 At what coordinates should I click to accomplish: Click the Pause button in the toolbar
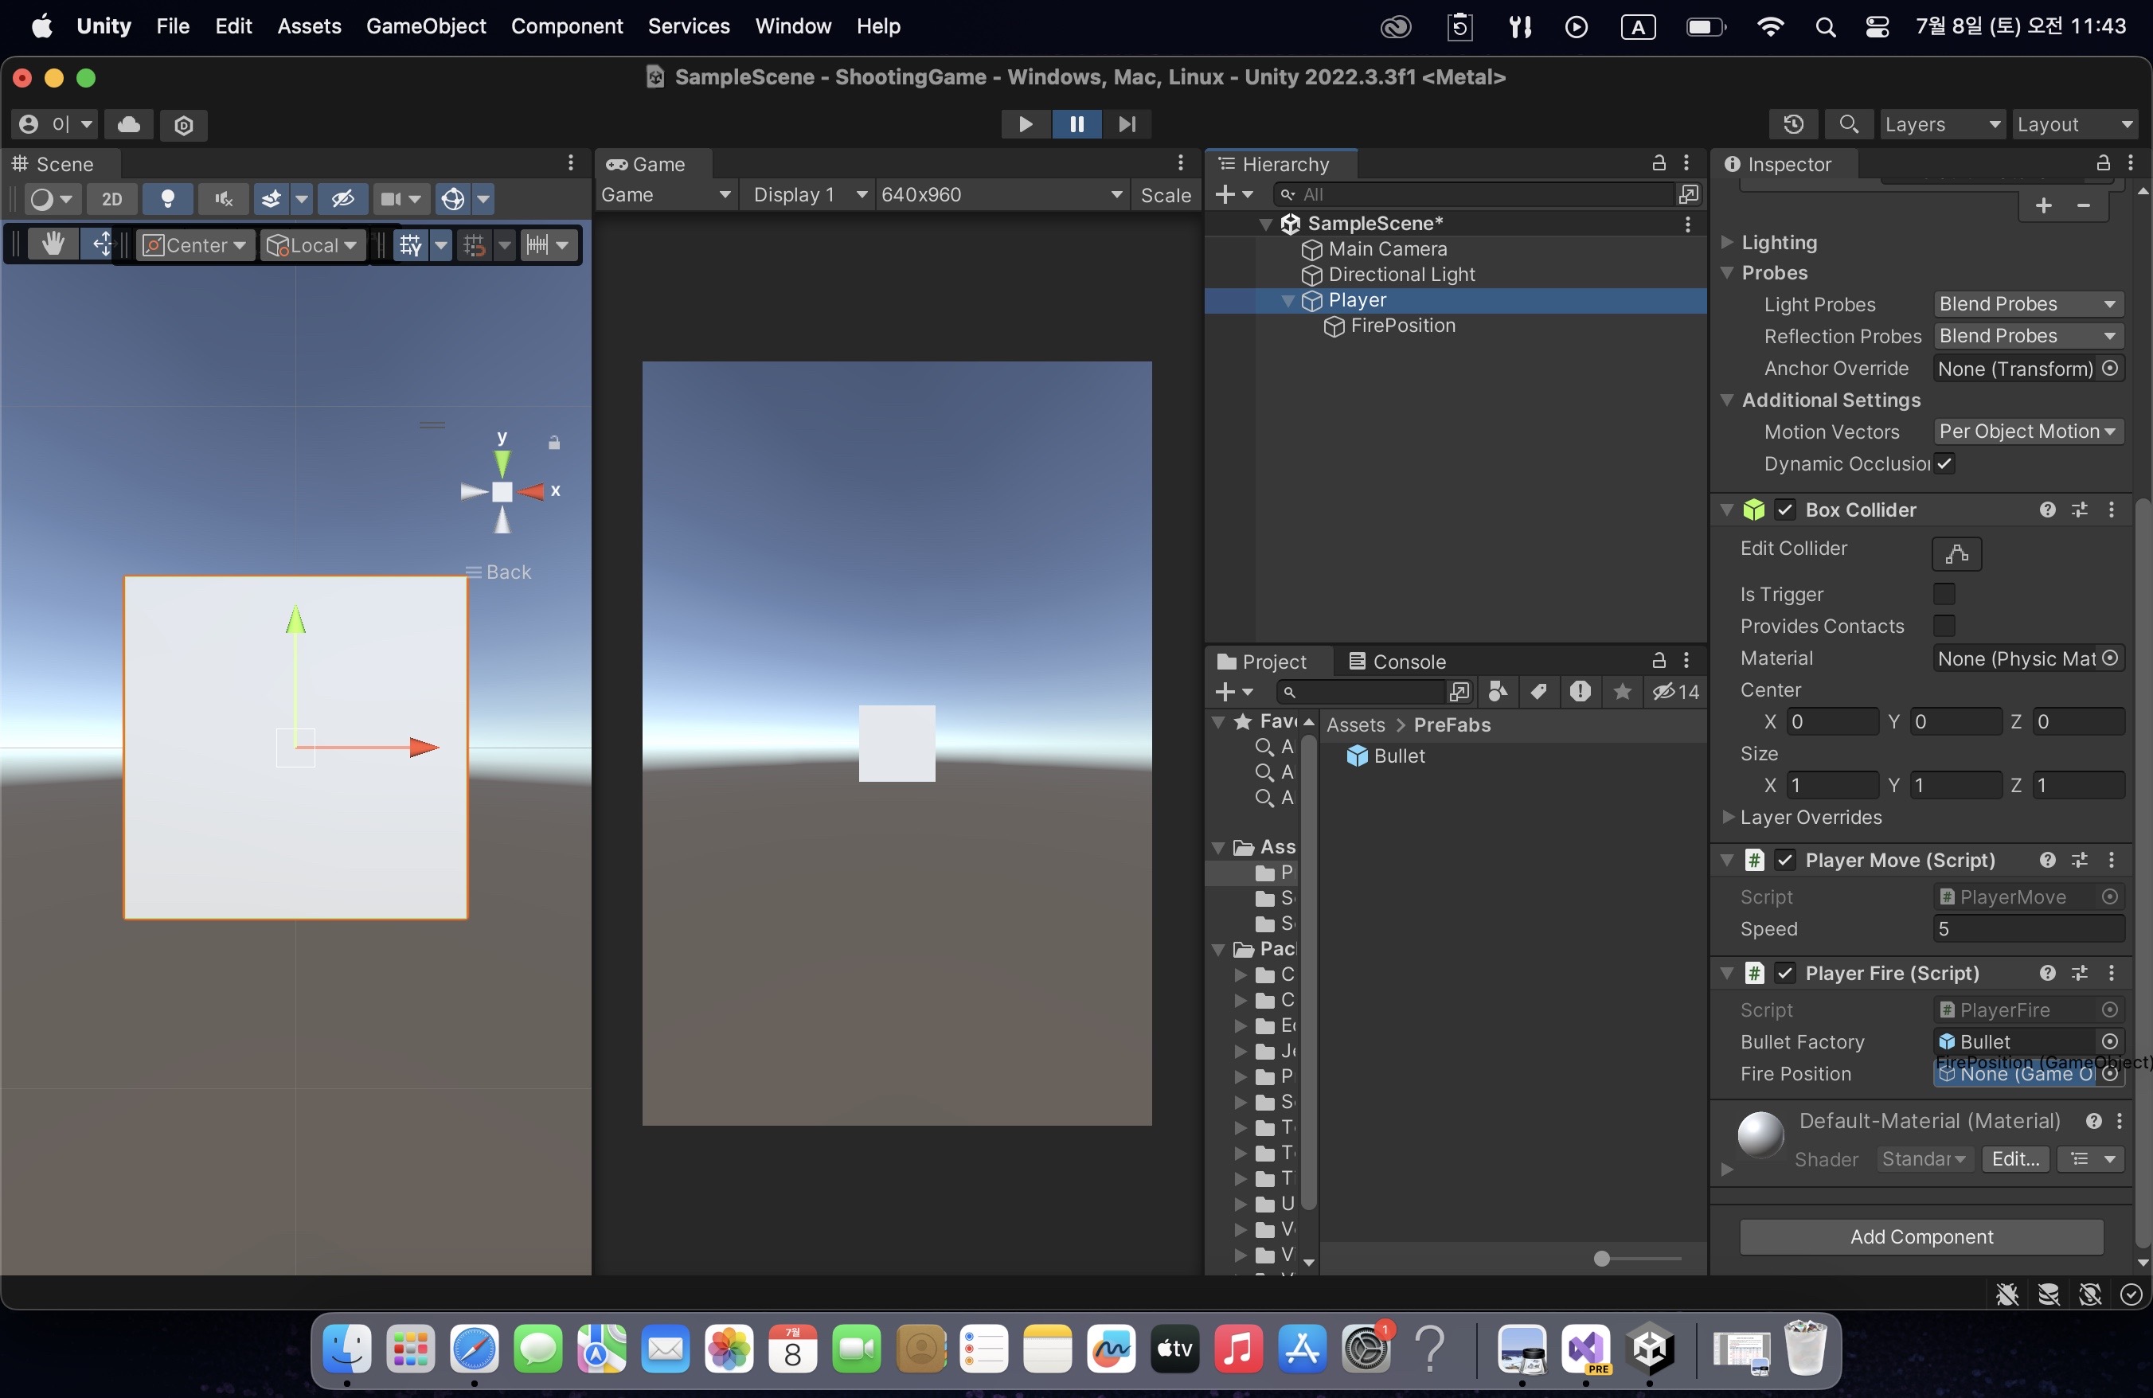click(1076, 124)
